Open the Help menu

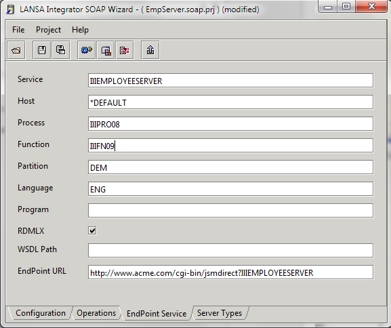point(80,30)
